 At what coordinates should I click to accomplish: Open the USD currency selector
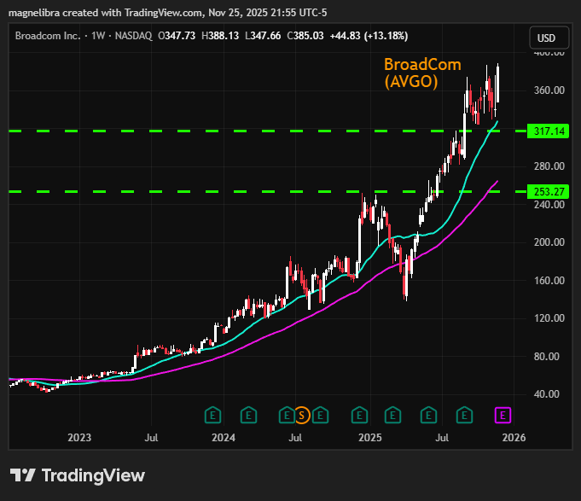549,38
